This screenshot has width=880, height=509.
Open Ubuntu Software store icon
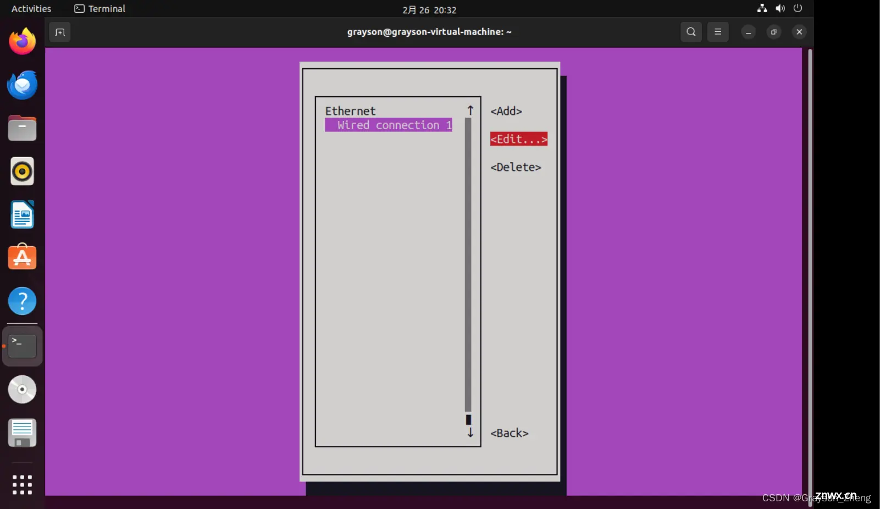(22, 257)
